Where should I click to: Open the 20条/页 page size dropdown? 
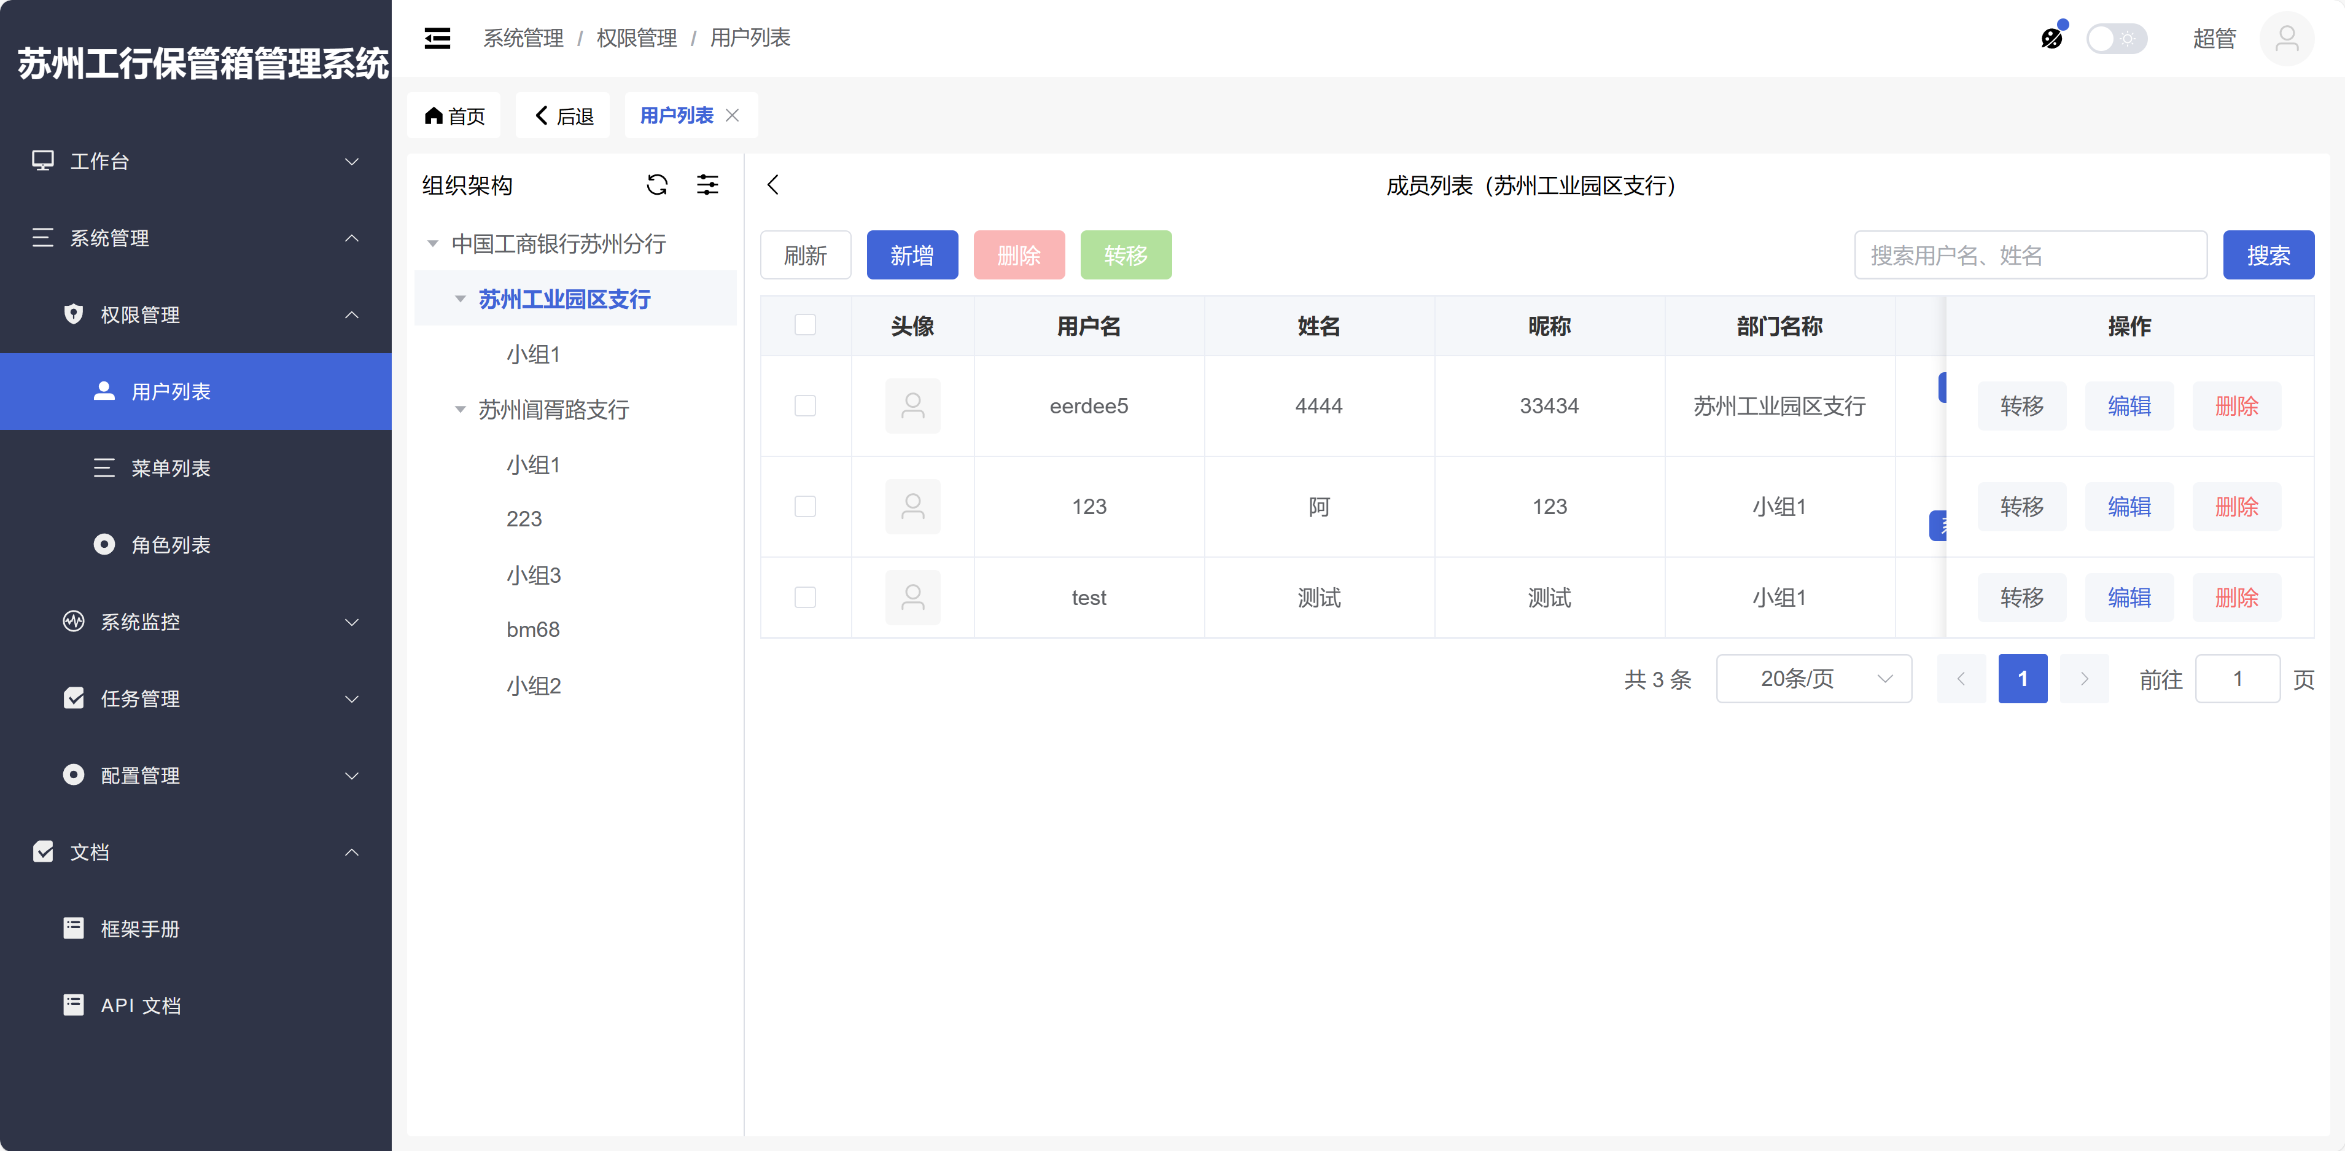pos(1813,679)
